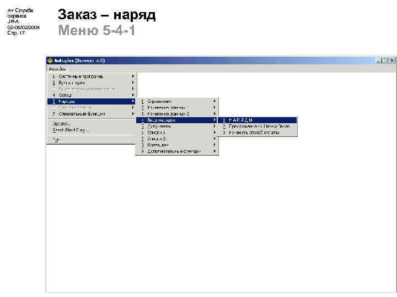This screenshot has height=297, width=397.
Task: Maximize the Autoplus window
Action: pos(385,61)
